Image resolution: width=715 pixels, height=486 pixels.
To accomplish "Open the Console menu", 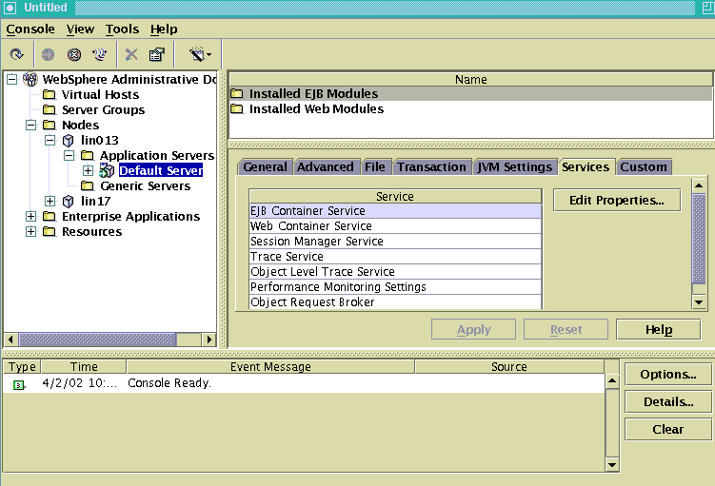I will point(30,29).
